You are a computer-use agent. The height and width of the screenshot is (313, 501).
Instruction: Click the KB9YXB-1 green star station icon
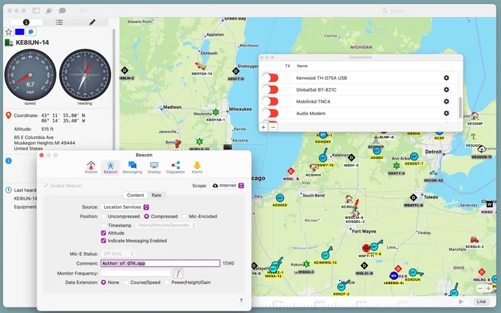coord(215,112)
